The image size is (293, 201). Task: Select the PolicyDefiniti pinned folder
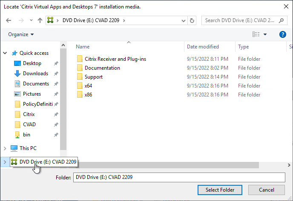38,104
